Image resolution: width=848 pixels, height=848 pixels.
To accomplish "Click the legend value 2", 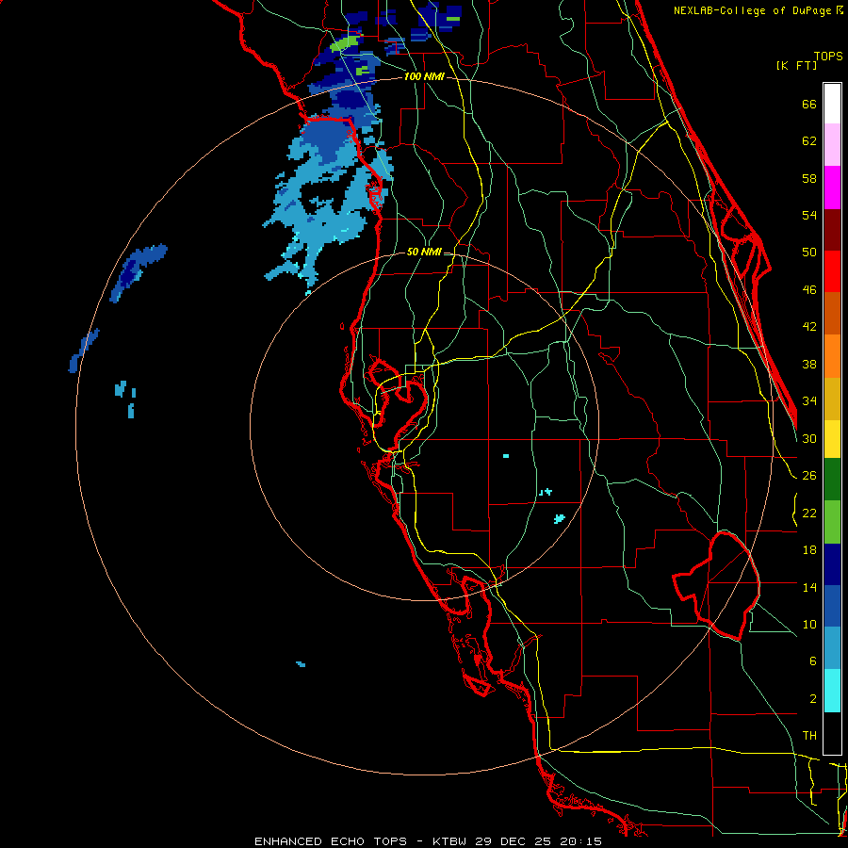I will point(812,699).
